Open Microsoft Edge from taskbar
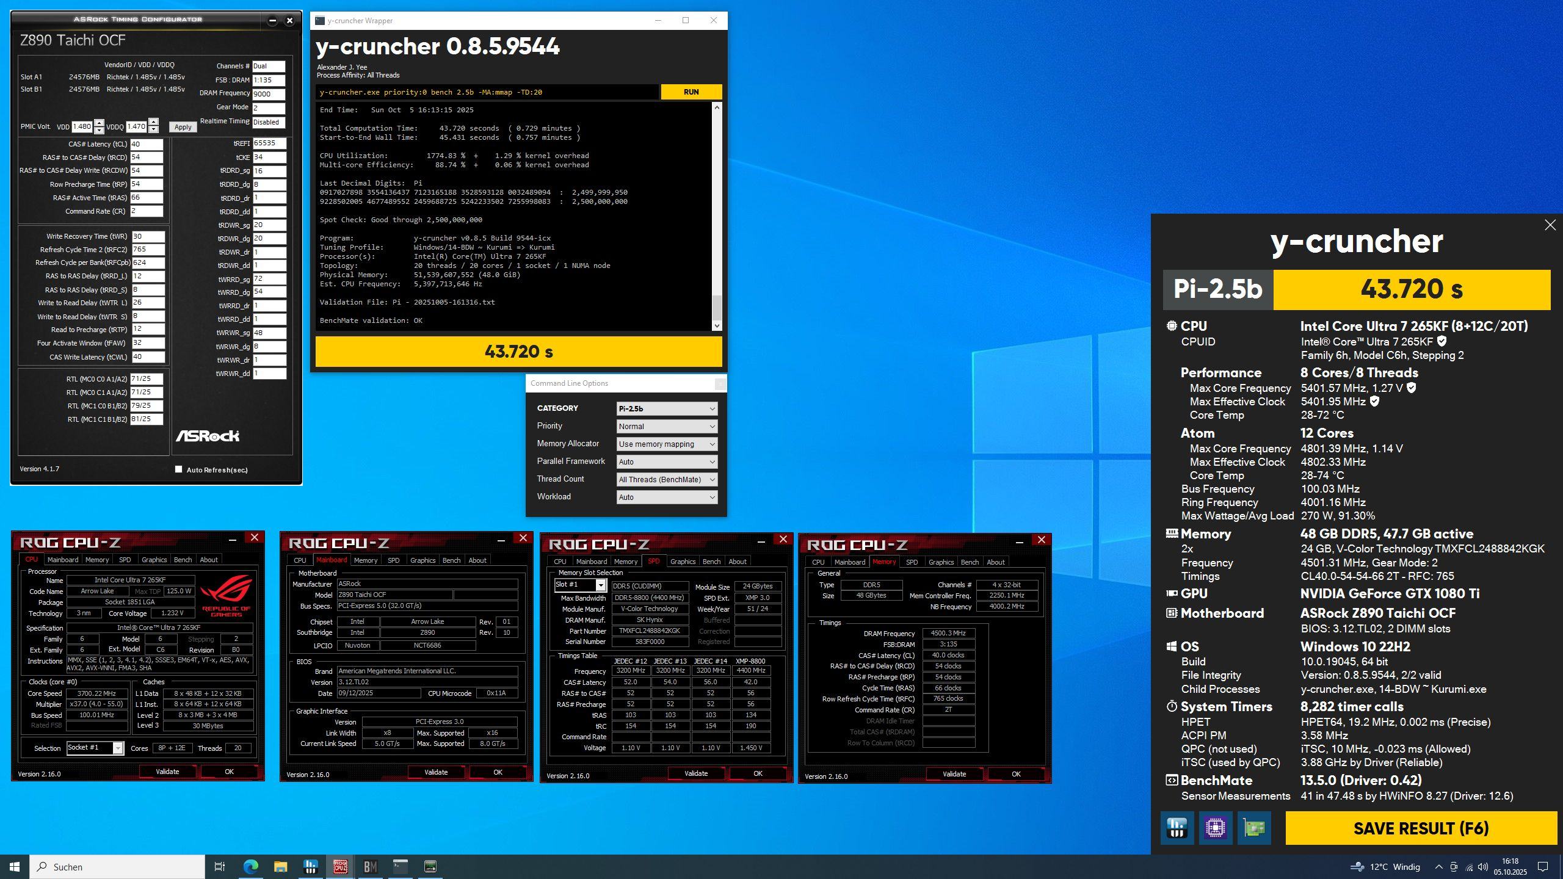The image size is (1563, 879). [x=250, y=866]
